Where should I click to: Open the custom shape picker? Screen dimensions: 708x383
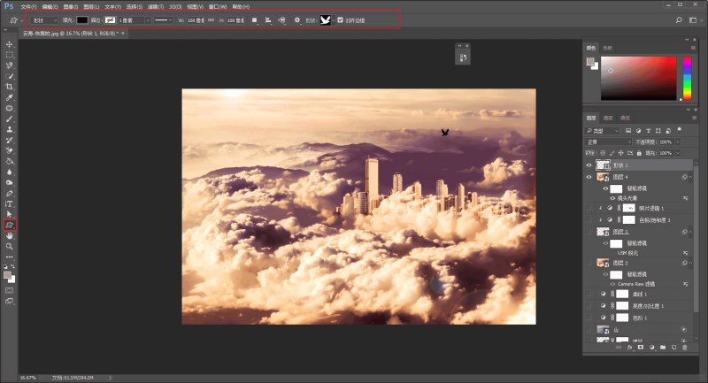coord(326,19)
